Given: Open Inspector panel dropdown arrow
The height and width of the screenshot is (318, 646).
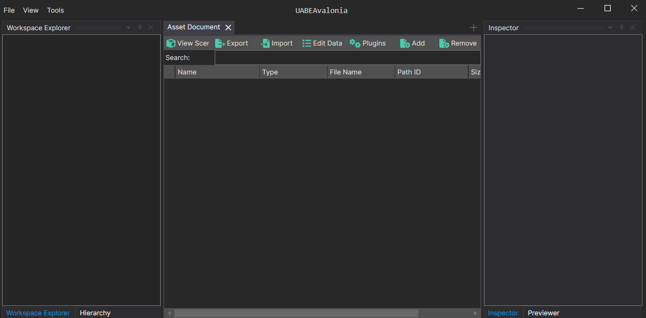Looking at the screenshot, I should (610, 28).
